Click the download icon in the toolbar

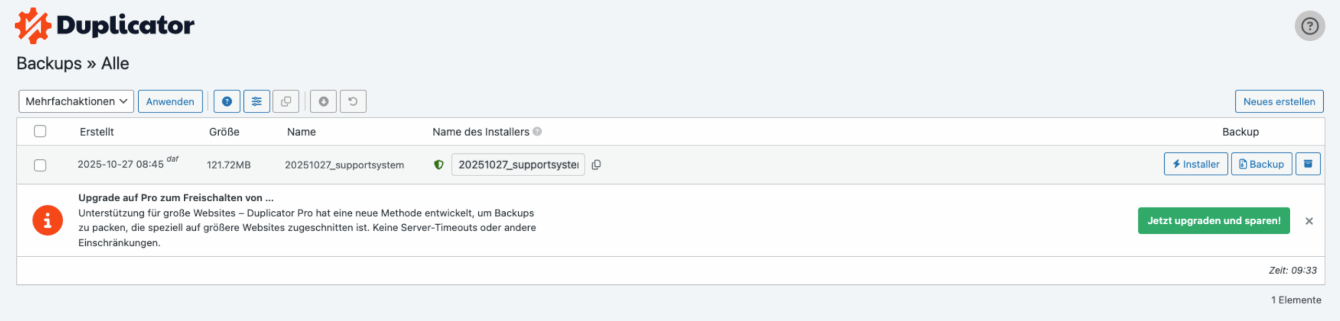[x=323, y=101]
